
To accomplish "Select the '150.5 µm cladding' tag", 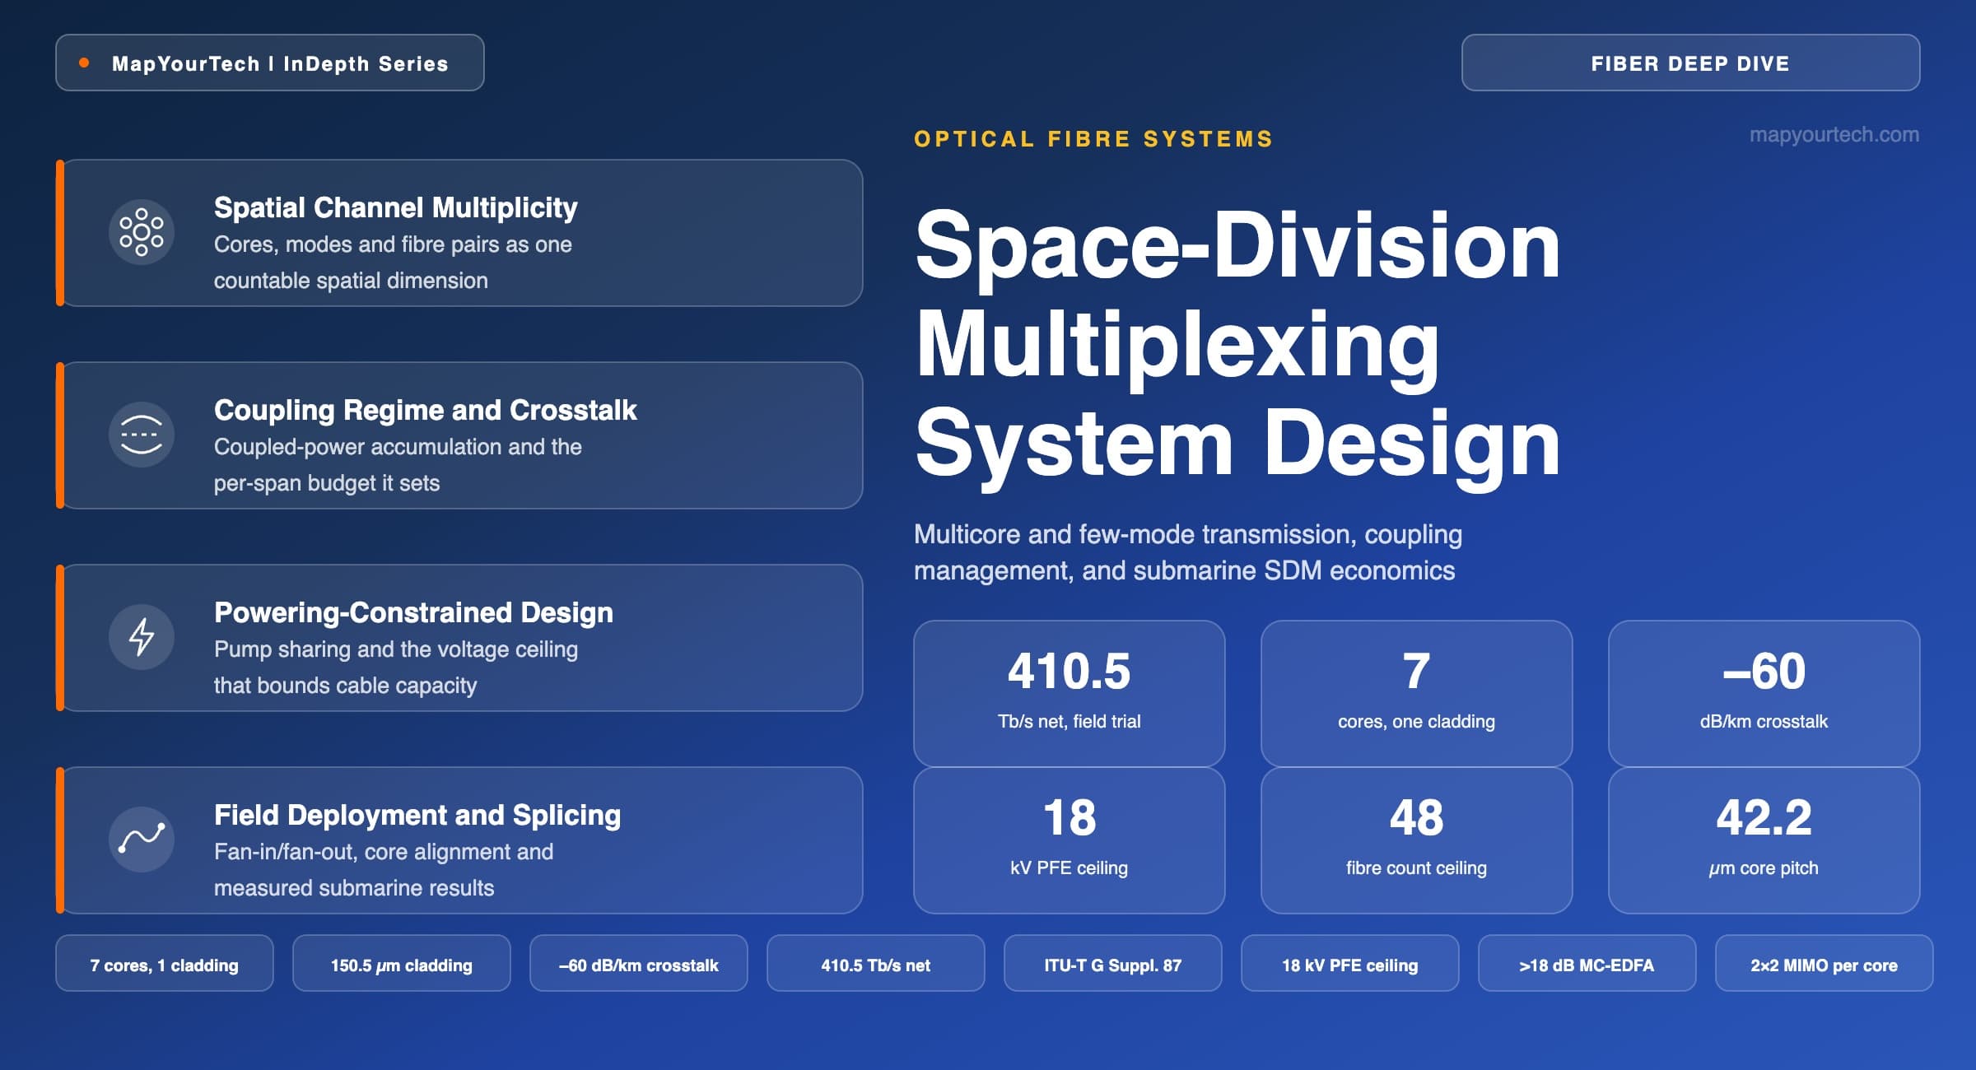I will (x=402, y=963).
